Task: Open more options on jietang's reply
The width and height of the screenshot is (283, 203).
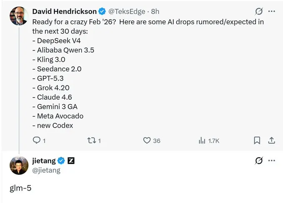Action: coord(272,161)
